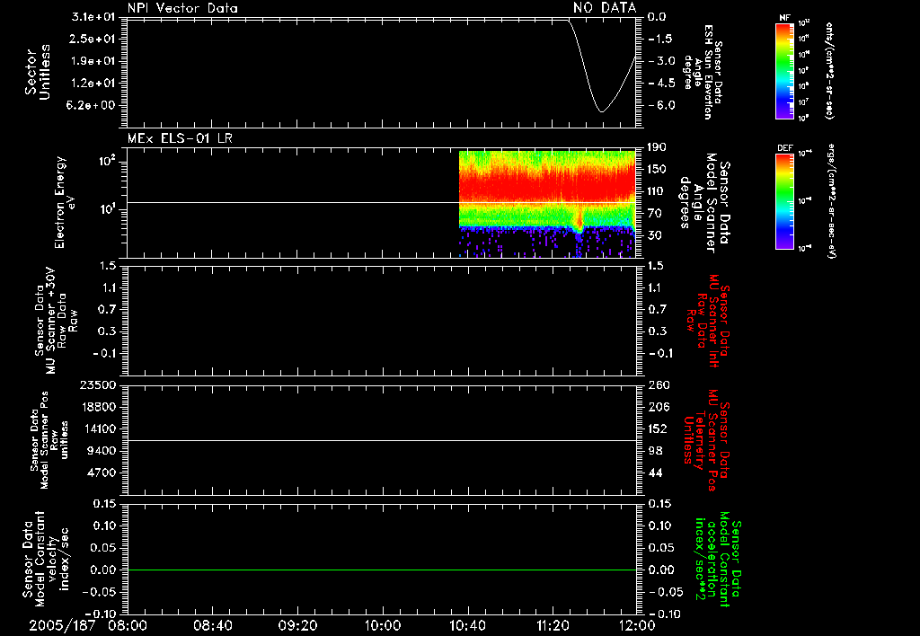Image resolution: width=920 pixels, height=636 pixels.
Task: Click the '10:40' time tick label
Action: point(467,625)
